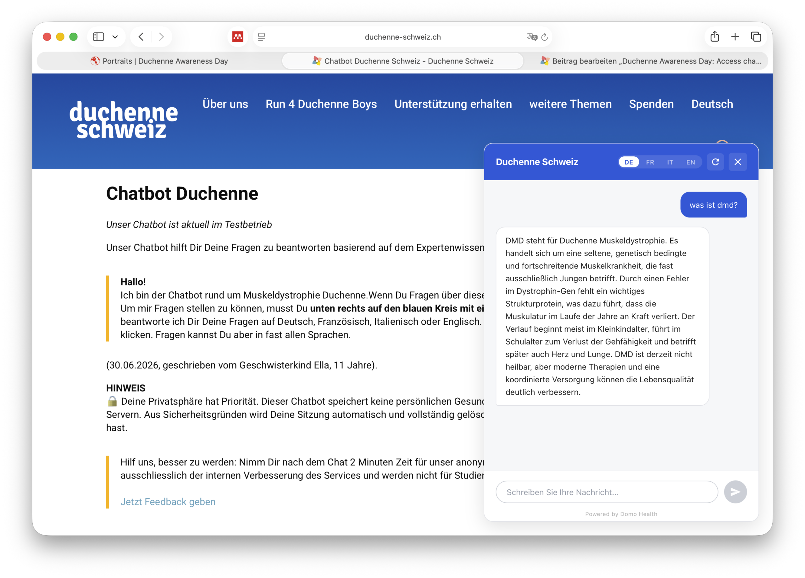Show the tab overview icon
805x578 pixels.
[x=756, y=36]
